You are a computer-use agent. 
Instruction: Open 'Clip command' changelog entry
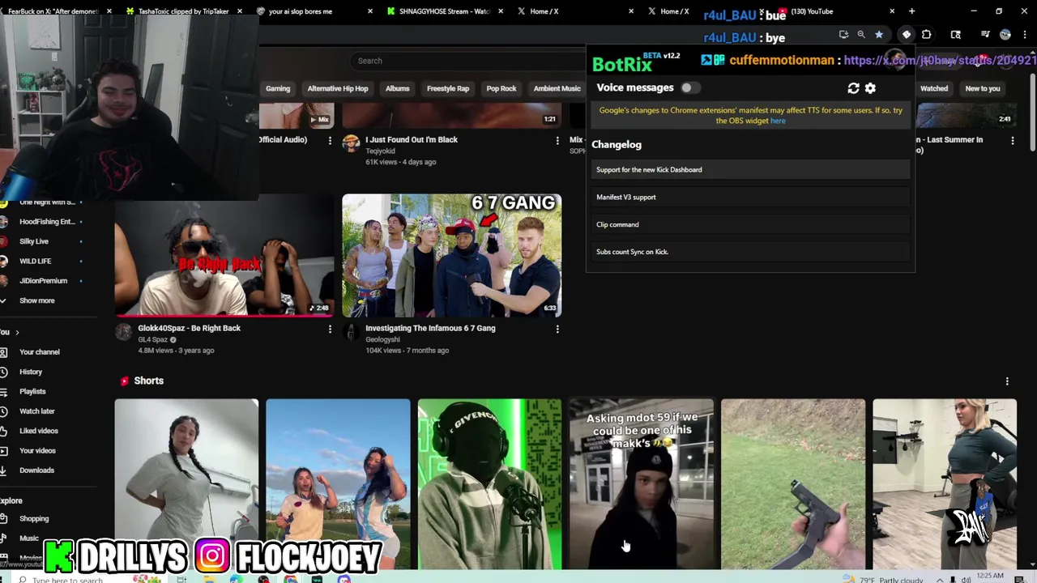(751, 225)
